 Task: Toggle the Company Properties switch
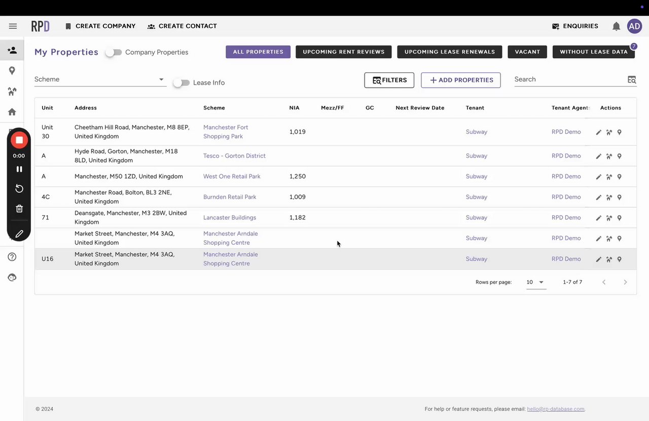pyautogui.click(x=114, y=52)
